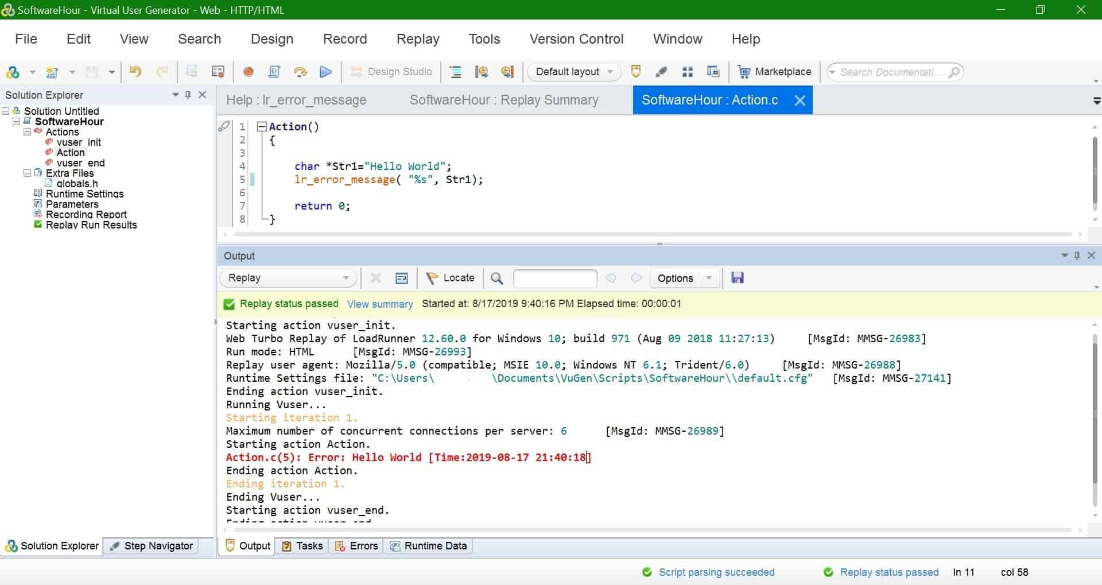Click the Go to previous step icon

click(x=482, y=72)
